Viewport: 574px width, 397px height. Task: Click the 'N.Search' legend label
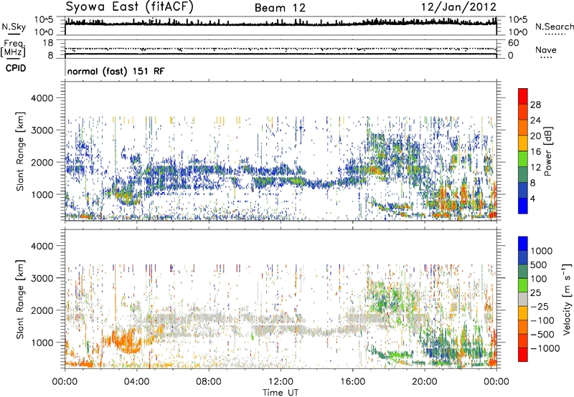[x=554, y=27]
